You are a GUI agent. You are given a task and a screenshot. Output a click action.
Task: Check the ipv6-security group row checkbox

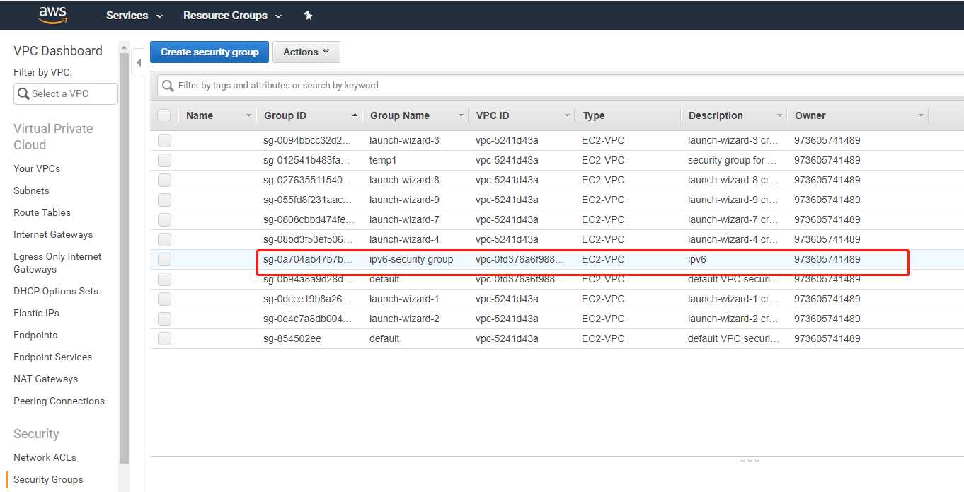[x=164, y=259]
